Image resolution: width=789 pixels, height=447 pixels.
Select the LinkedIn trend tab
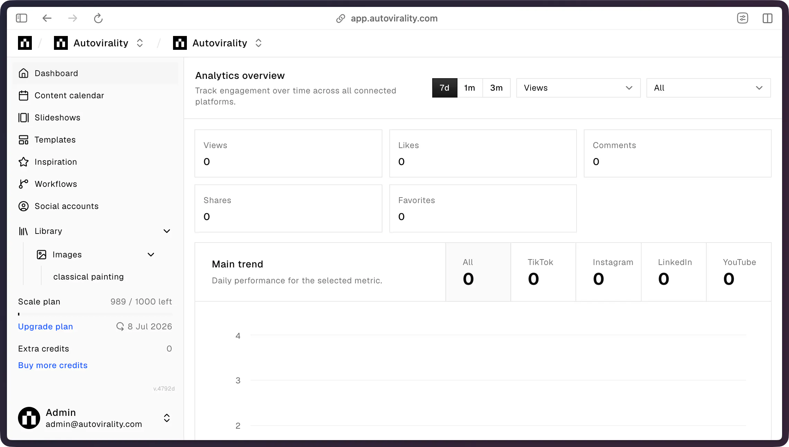pos(674,272)
